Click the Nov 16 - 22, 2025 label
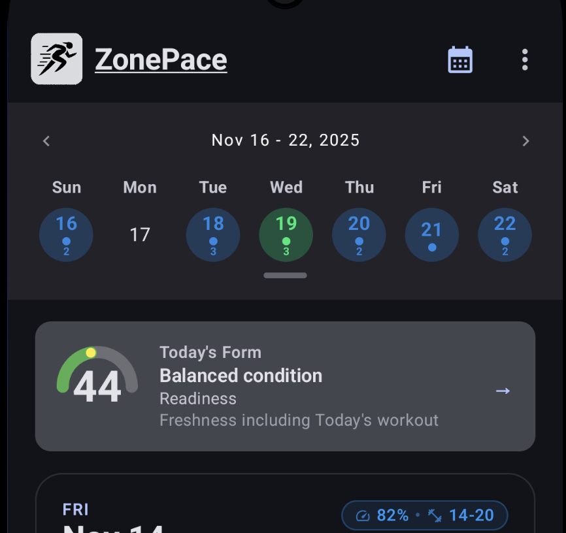 click(286, 140)
